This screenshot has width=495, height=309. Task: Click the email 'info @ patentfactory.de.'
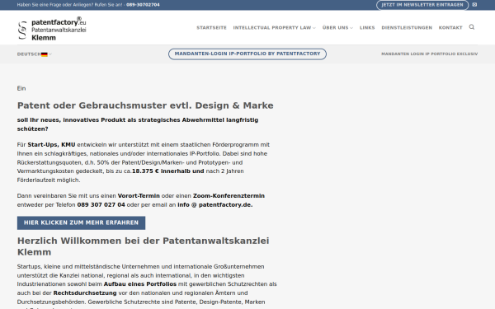tap(215, 204)
